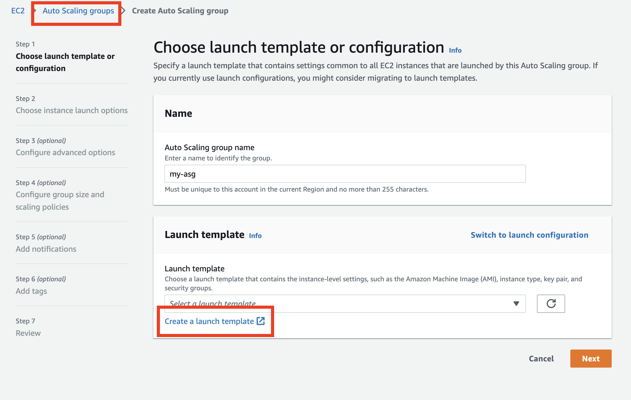Go to Auto Scaling groups breadcrumb
The width and height of the screenshot is (631, 400).
pos(78,11)
